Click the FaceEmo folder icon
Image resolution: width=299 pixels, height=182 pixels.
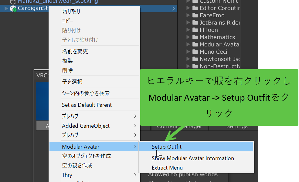195,15
